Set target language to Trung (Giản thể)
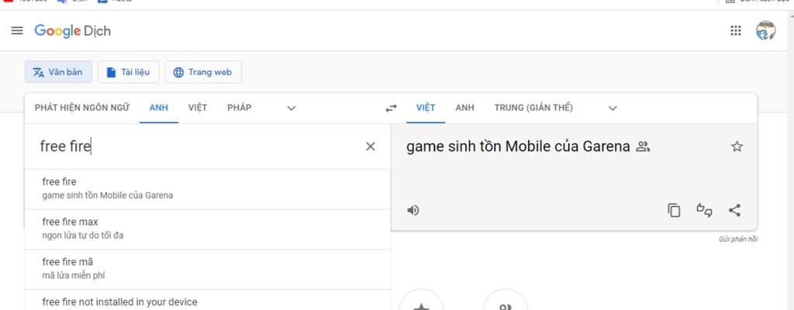794x310 pixels. pyautogui.click(x=533, y=107)
